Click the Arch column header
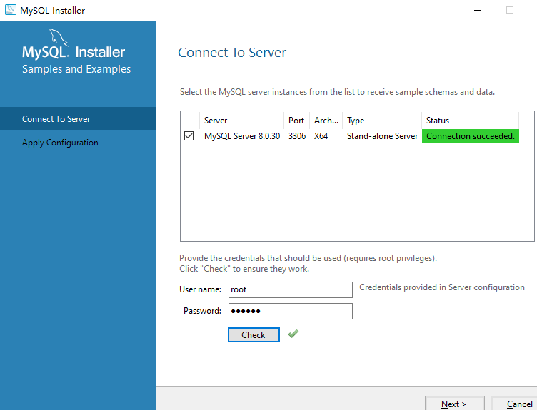The height and width of the screenshot is (410, 537). [x=326, y=121]
